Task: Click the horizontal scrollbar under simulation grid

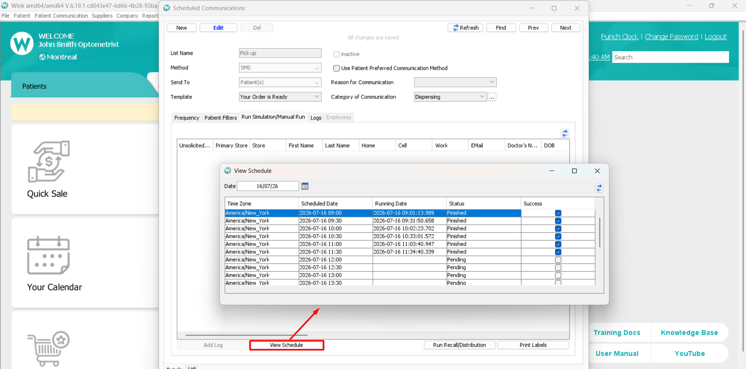Action: coord(246,335)
